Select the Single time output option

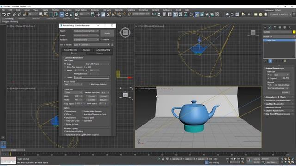click(x=65, y=64)
